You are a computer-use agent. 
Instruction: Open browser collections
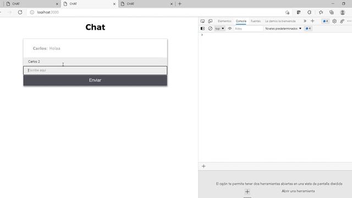[x=332, y=12]
